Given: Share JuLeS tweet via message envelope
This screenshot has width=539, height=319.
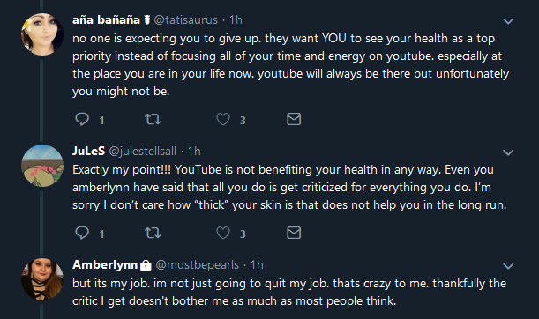Looking at the screenshot, I should click(x=294, y=233).
